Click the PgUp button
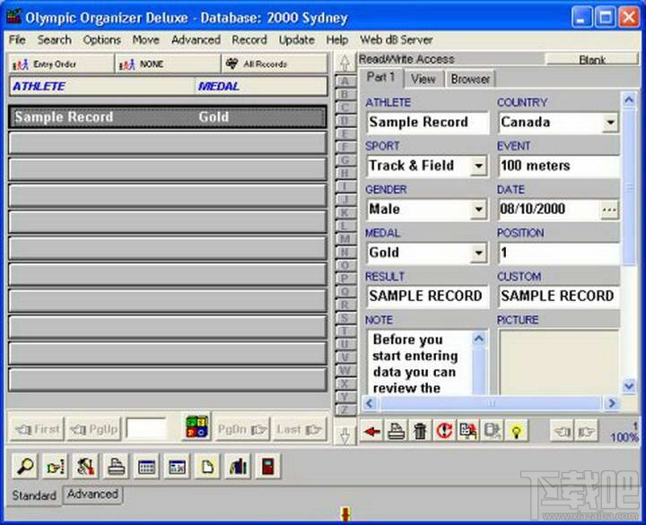This screenshot has width=646, height=525. [94, 429]
